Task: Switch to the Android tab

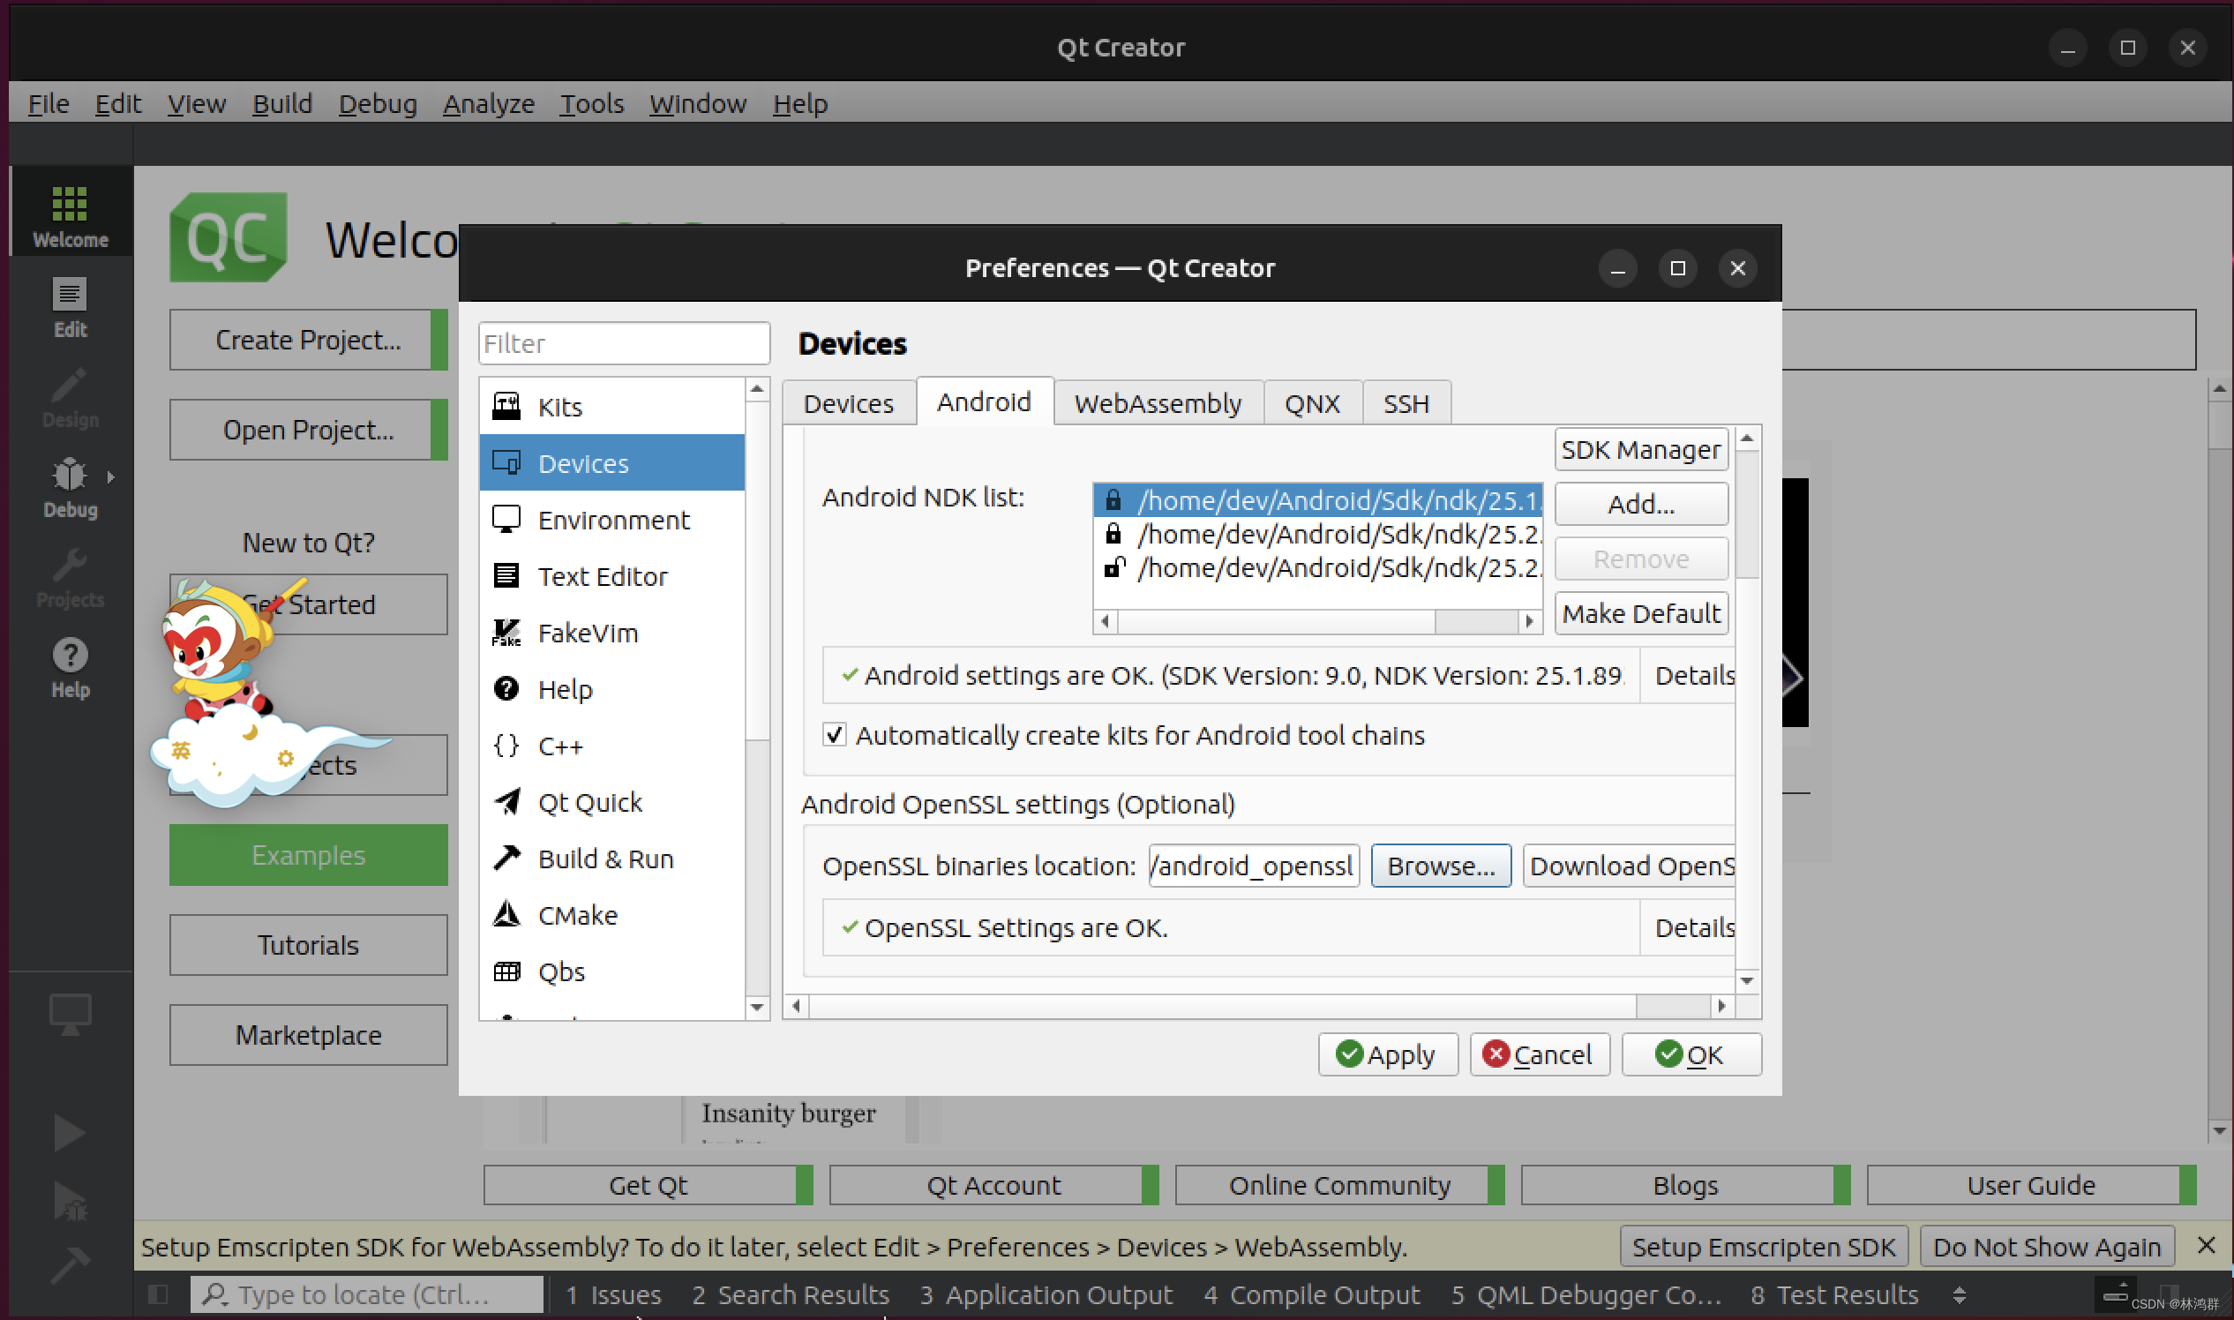Action: (984, 402)
